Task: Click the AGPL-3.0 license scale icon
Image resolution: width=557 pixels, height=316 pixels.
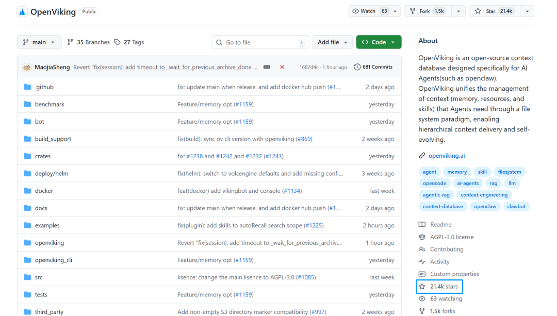Action: point(422,237)
